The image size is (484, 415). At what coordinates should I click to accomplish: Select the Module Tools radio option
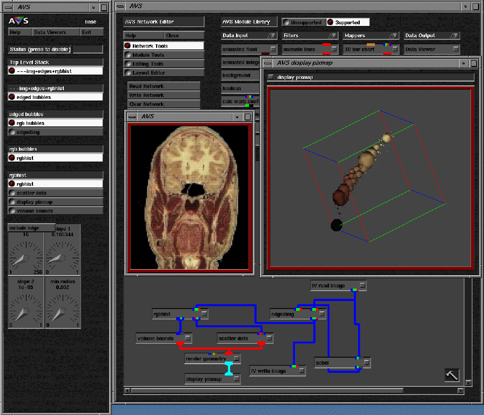tap(164, 55)
